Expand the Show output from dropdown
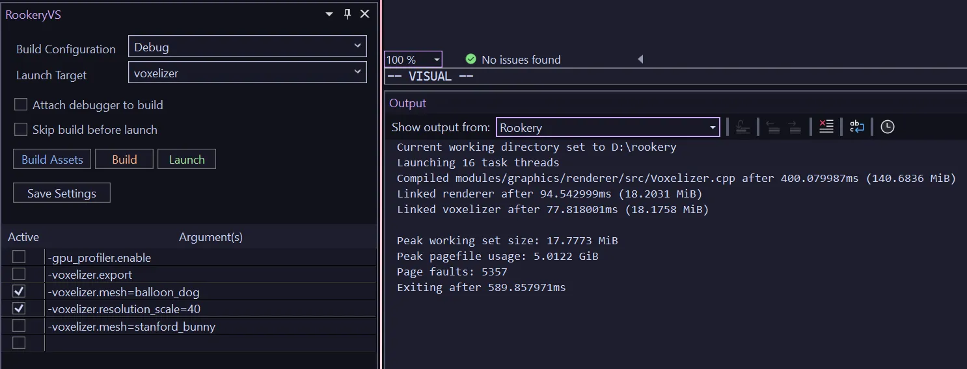967x369 pixels. [x=608, y=127]
